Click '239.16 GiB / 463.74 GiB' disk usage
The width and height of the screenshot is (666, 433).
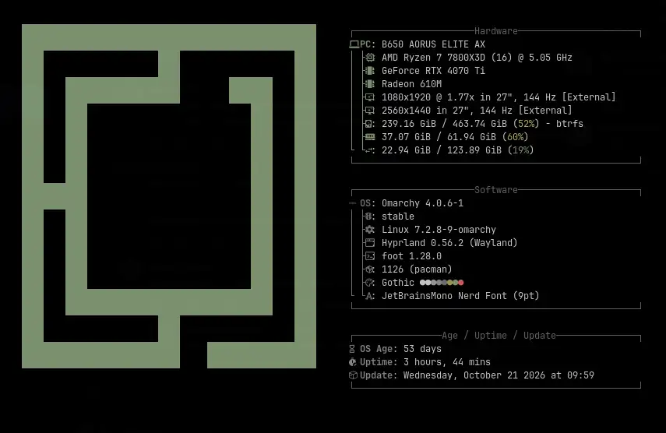(x=444, y=124)
